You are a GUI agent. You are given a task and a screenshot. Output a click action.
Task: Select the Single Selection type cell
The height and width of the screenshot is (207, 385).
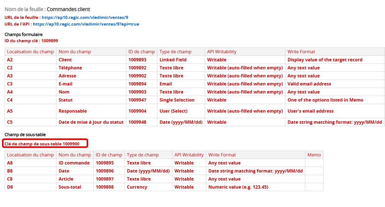coord(177,100)
